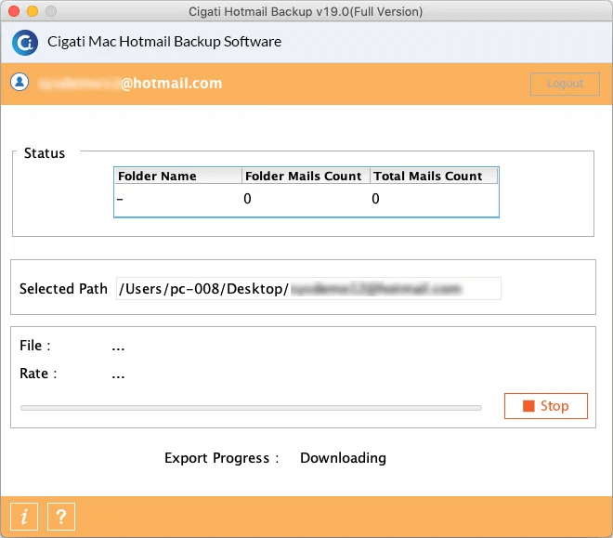613x538 pixels.
Task: Click the Folder Mails Count column header
Action: point(306,176)
